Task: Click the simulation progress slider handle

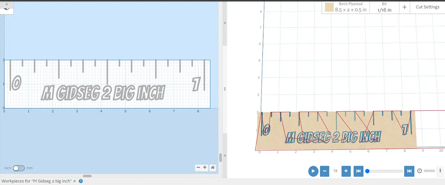Action: [367, 171]
